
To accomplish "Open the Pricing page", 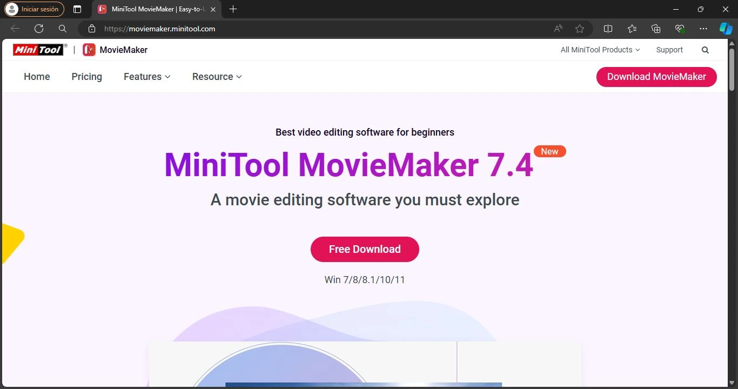I will pos(86,77).
